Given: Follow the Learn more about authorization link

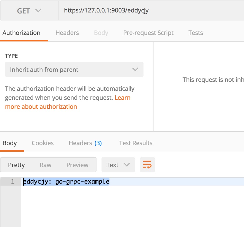Looking at the screenshot, I should pos(41,107).
